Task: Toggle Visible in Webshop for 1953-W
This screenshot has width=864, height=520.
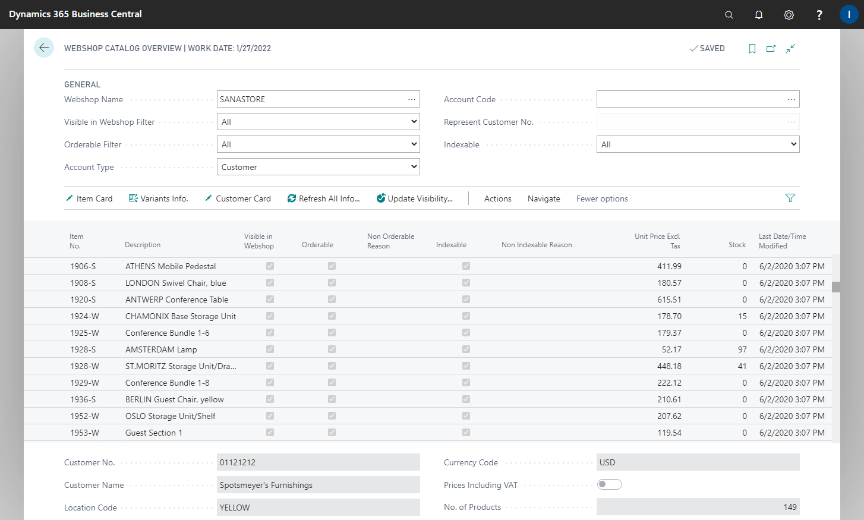Action: (270, 433)
